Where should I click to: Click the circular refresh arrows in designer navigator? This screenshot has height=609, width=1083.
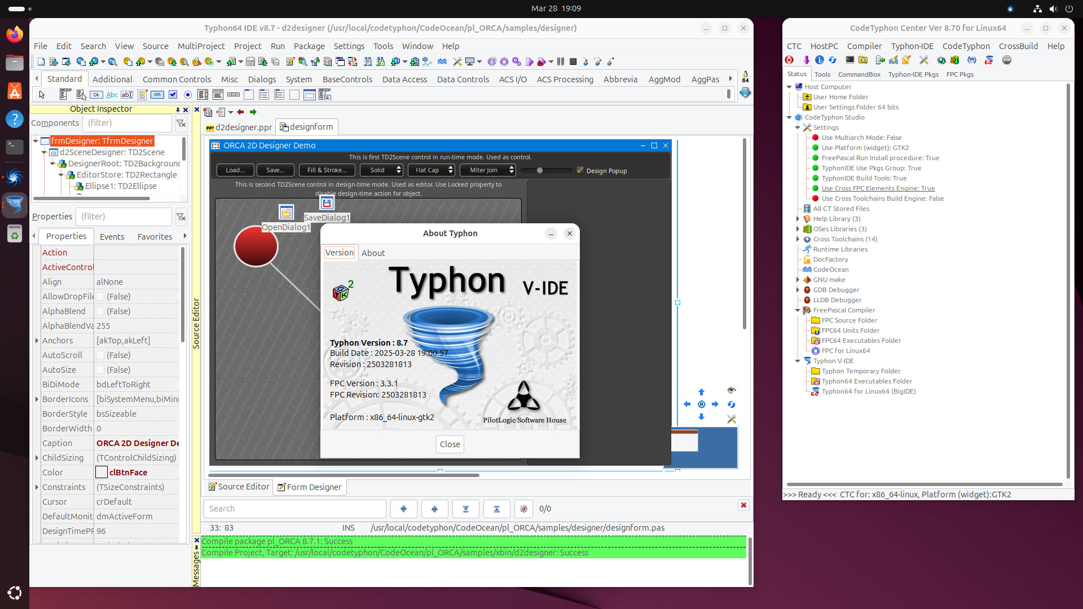[732, 404]
